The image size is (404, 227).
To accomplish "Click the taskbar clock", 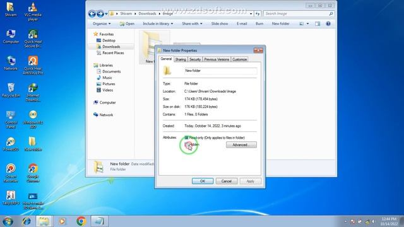I will 389,221.
